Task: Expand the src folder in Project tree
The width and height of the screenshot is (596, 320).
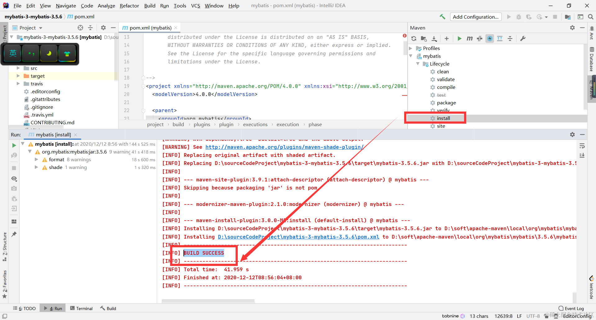Action: point(18,68)
